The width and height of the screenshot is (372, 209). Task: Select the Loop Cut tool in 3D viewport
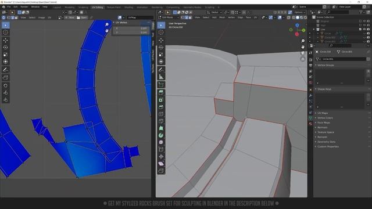[161, 114]
